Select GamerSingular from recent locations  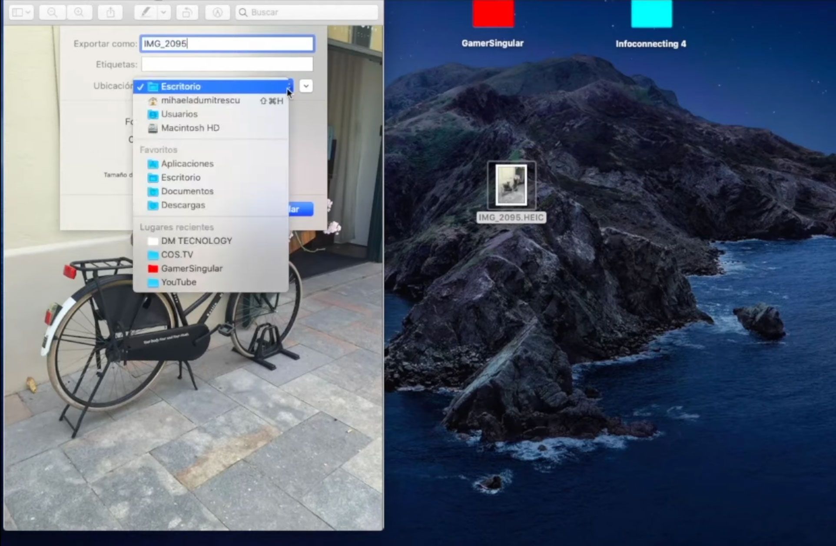192,268
